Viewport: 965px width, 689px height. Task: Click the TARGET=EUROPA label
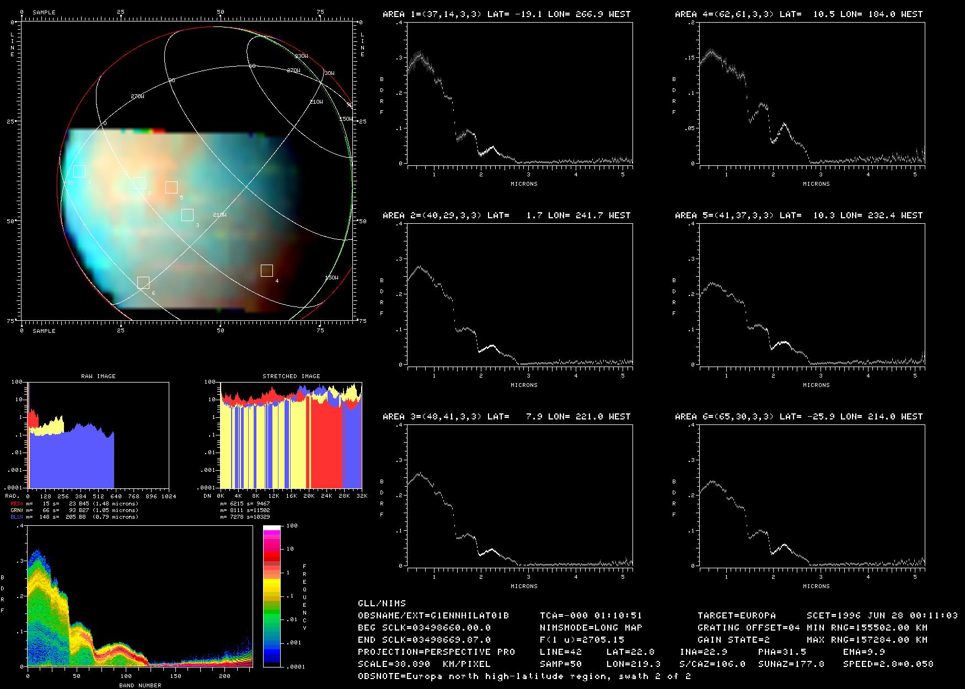point(736,616)
